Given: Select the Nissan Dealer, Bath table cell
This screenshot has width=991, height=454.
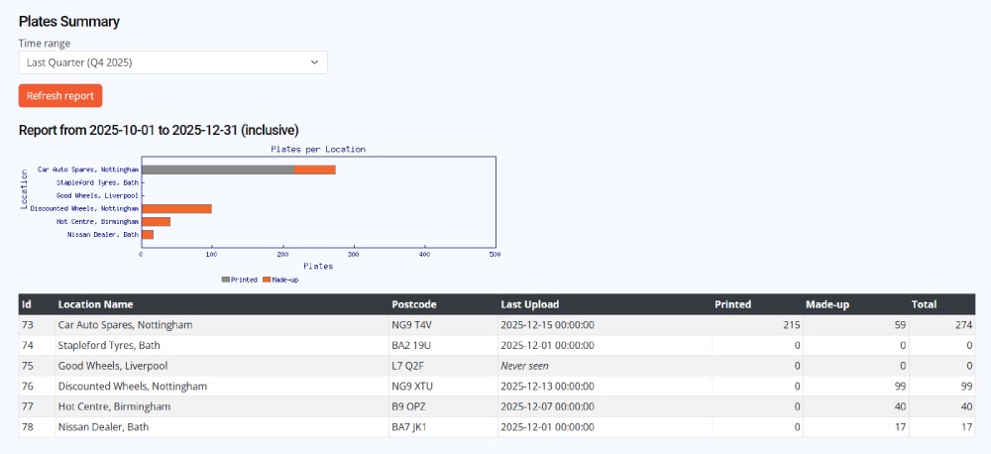Looking at the screenshot, I should pos(221,427).
